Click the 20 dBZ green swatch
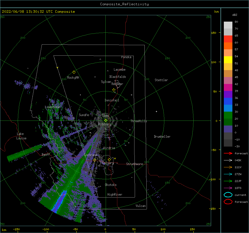This screenshot has width=249, height=233. 228,122
